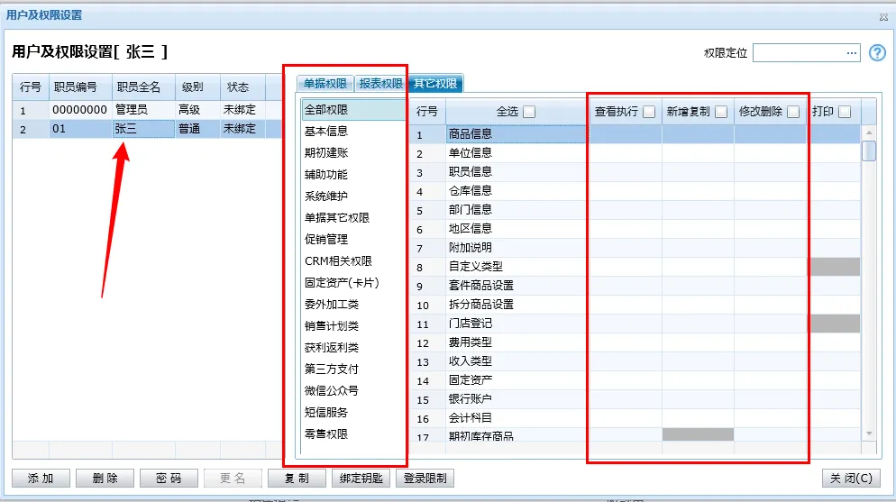896x502 pixels.
Task: Click the 职员编号 column header
Action: [80, 87]
